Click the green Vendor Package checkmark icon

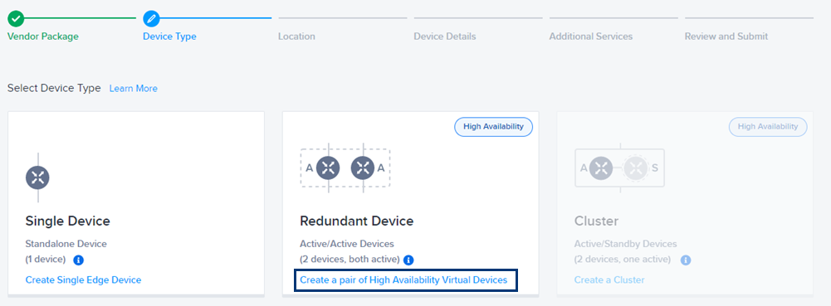tap(16, 18)
